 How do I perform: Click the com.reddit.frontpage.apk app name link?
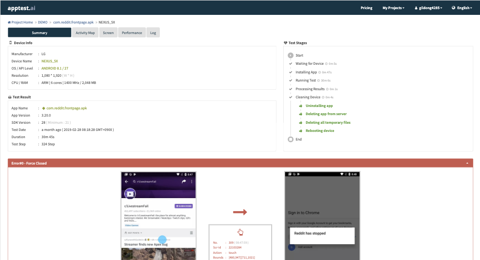(x=67, y=108)
